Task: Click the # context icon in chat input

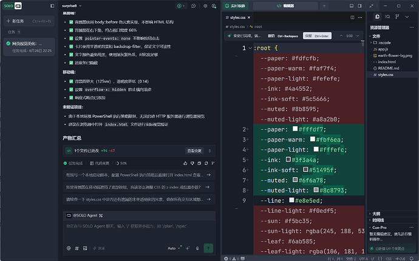Action: [x=77, y=248]
